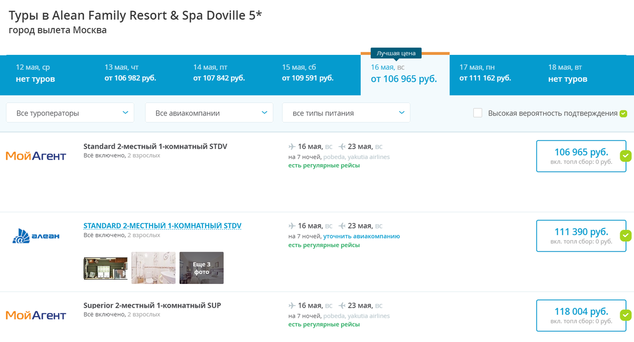634x342 pixels.
Task: Open the green bedroom photo thumbnail
Action: pyautogui.click(x=106, y=268)
